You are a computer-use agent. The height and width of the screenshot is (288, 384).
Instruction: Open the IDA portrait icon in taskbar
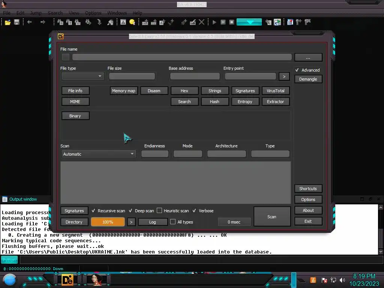coord(97,280)
